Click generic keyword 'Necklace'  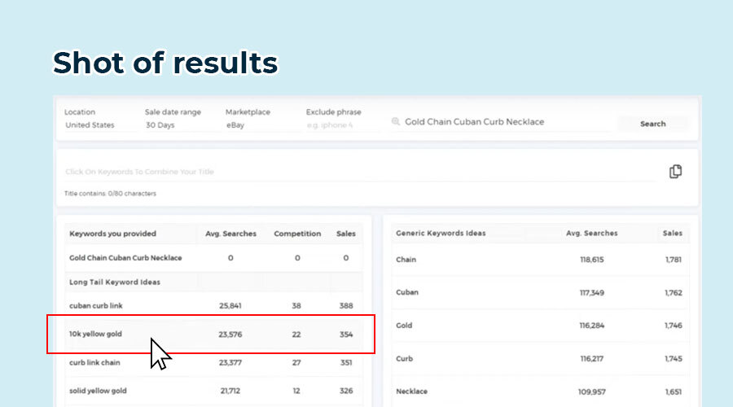pyautogui.click(x=411, y=391)
